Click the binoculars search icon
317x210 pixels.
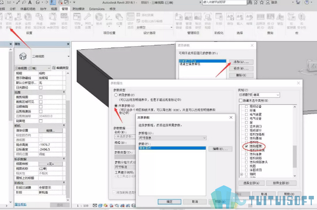(x=250, y=3)
